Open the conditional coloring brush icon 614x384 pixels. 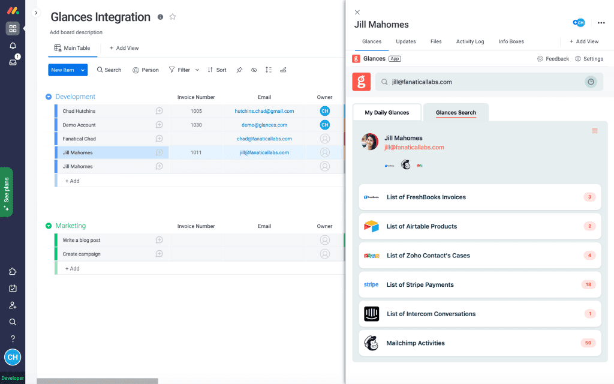283,70
